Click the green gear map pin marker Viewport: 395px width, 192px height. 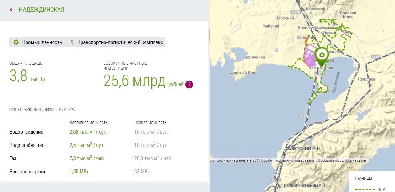point(321,55)
